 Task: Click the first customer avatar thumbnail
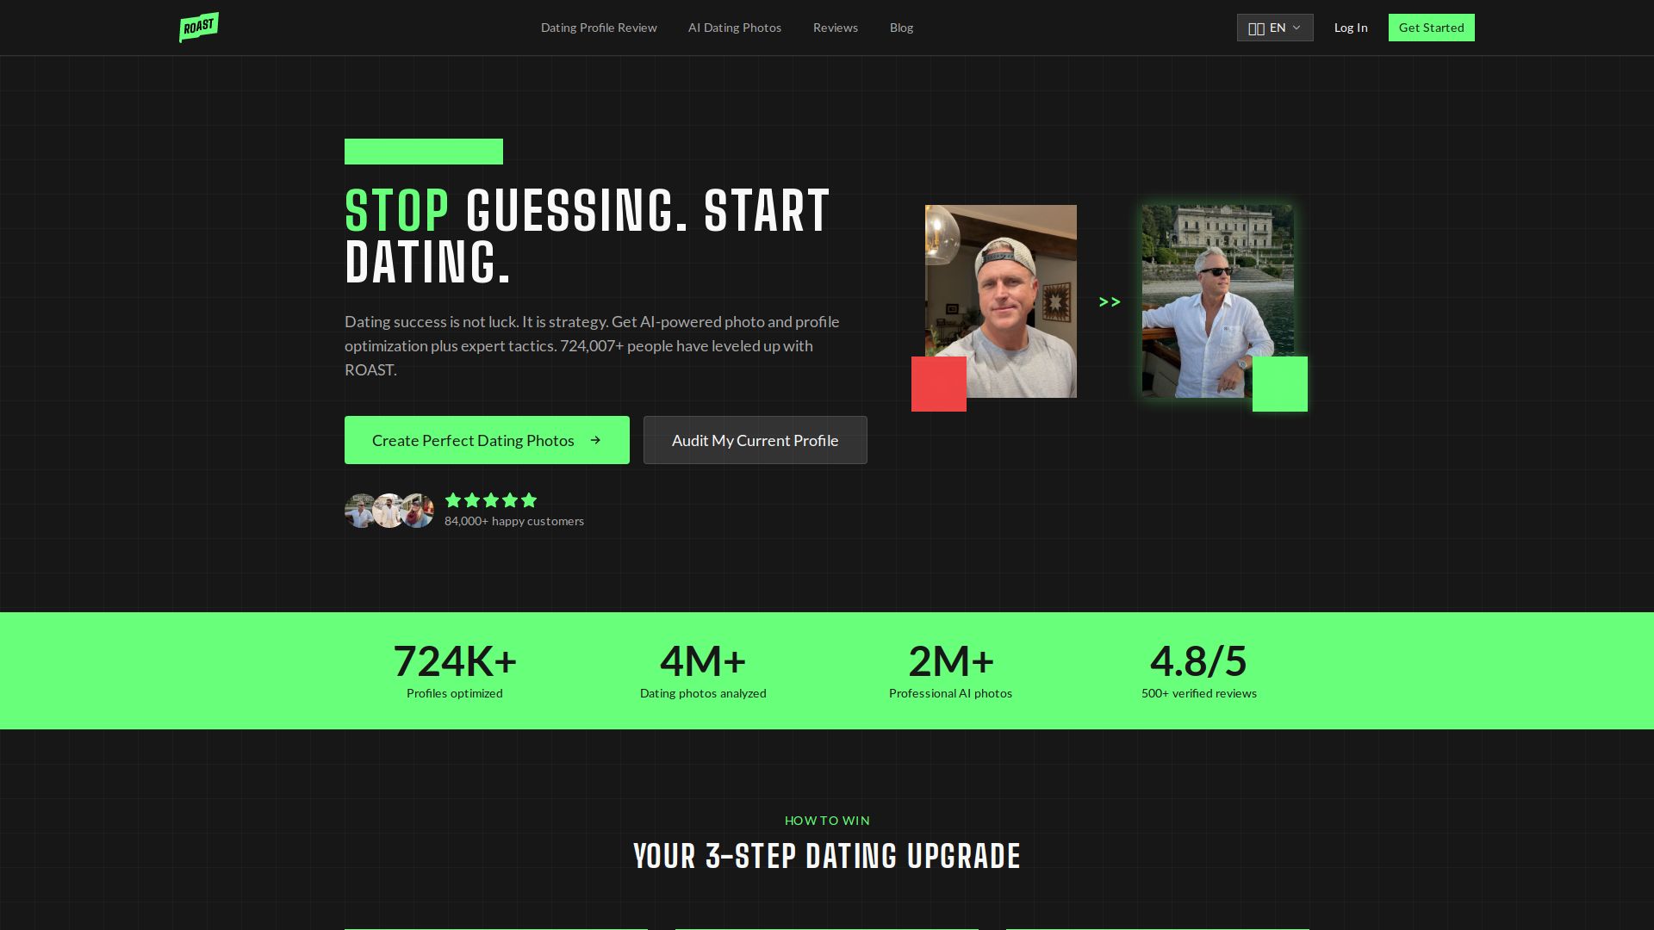click(x=361, y=511)
